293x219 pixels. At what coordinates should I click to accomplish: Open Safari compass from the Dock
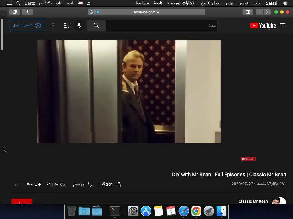pyautogui.click(x=184, y=211)
